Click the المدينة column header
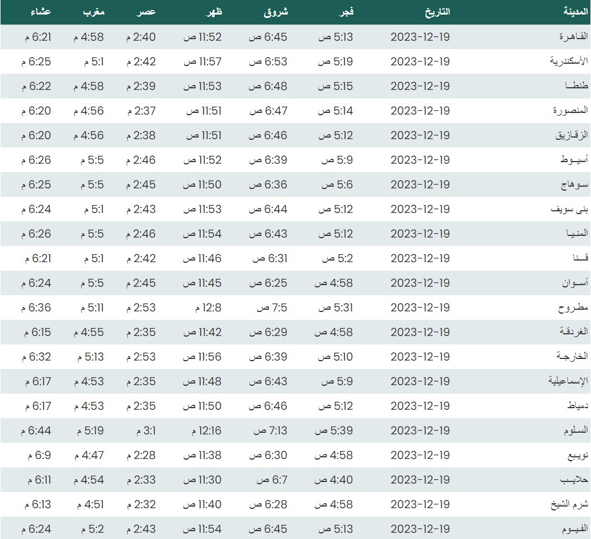The image size is (591, 539). 575,12
